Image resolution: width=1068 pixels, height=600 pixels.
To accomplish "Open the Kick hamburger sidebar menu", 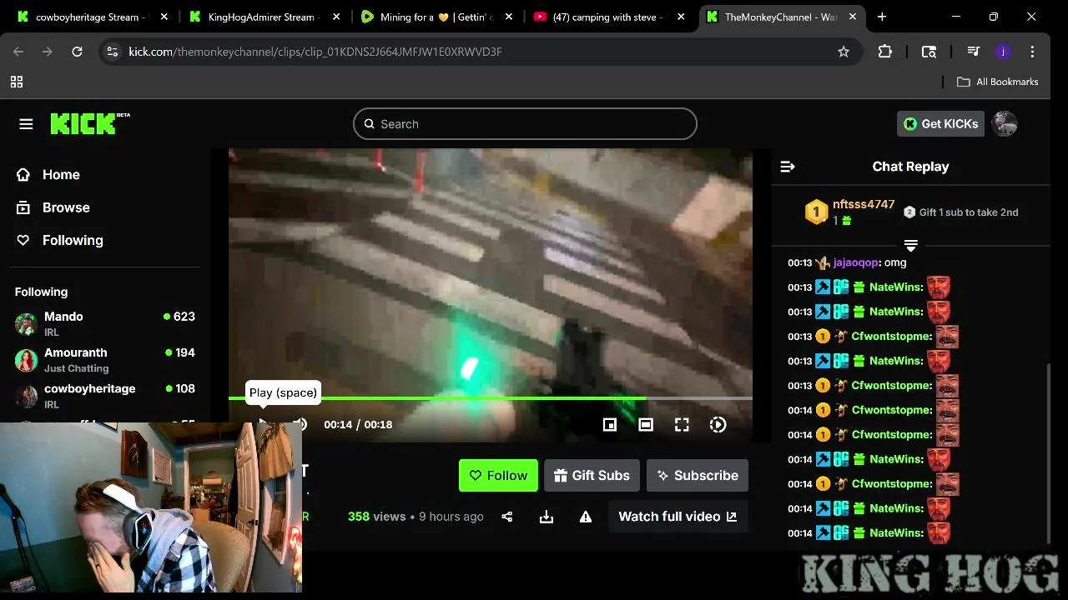I will point(26,124).
